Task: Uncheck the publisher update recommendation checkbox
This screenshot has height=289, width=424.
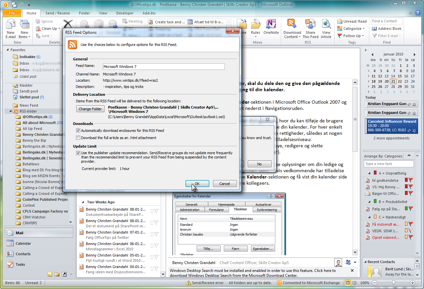Action: [x=78, y=153]
